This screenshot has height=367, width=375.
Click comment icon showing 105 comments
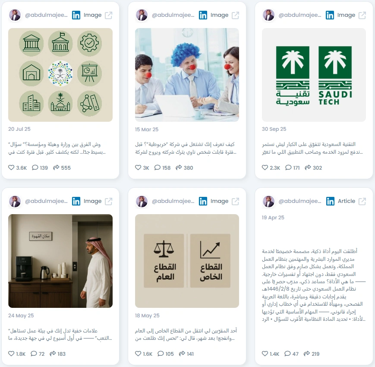(161, 354)
